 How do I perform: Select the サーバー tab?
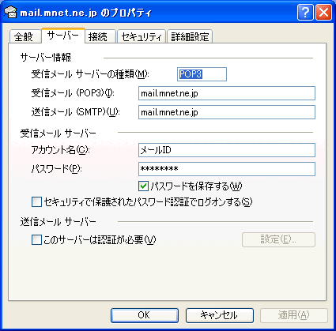(63, 36)
